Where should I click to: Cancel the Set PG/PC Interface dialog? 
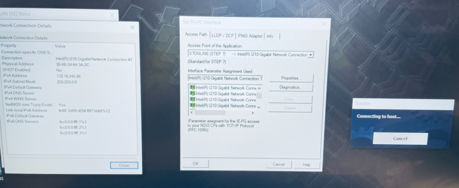(279, 165)
